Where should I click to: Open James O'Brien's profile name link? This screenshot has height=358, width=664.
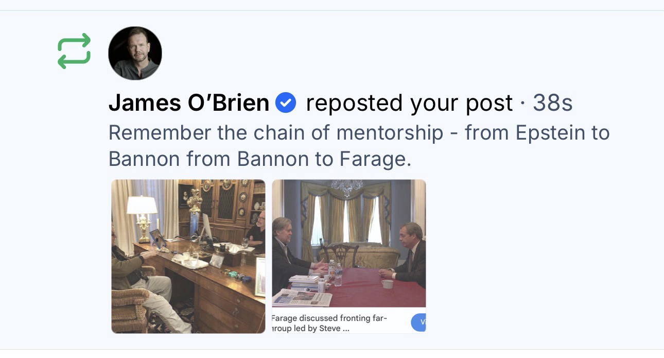tap(189, 103)
